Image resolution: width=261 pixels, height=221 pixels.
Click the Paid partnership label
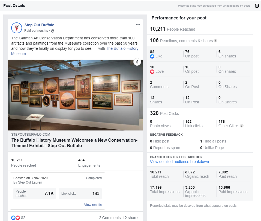tap(36, 31)
